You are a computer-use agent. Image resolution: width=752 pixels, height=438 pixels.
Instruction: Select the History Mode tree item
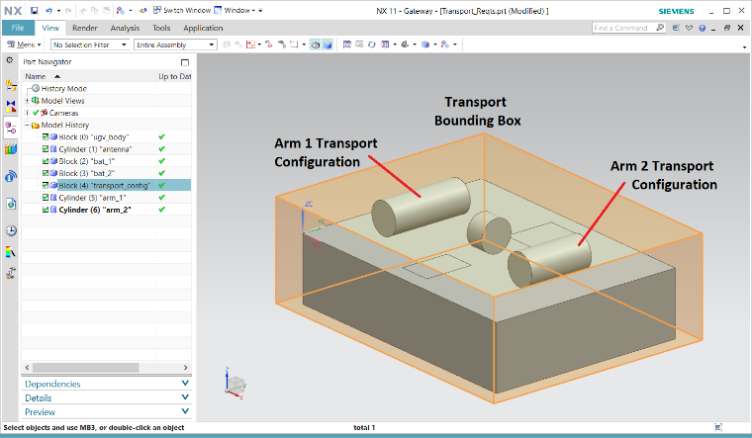63,89
